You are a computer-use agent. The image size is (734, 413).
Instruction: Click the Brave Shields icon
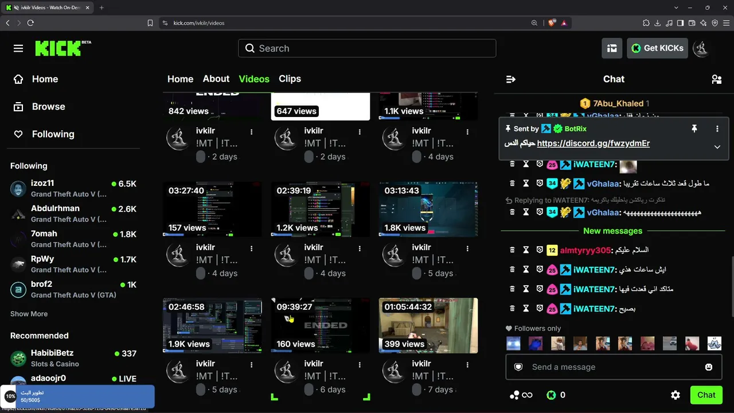pyautogui.click(x=552, y=23)
